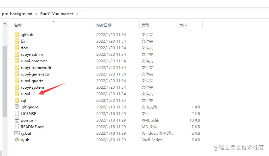Click RuoYi-Vue-master in the breadcrumb path

point(57,14)
